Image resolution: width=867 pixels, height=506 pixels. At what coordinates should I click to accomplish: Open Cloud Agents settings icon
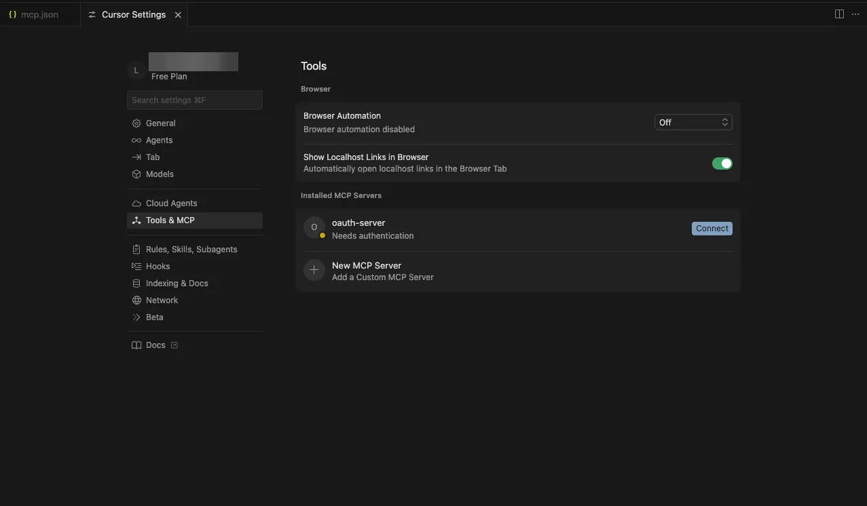[x=136, y=203]
